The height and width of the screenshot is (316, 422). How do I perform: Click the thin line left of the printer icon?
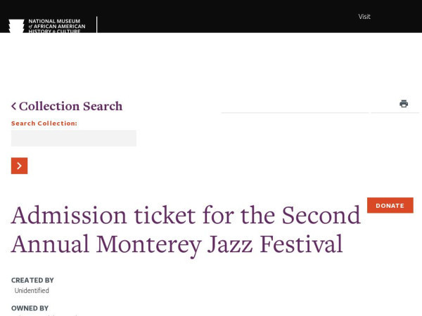click(x=295, y=113)
